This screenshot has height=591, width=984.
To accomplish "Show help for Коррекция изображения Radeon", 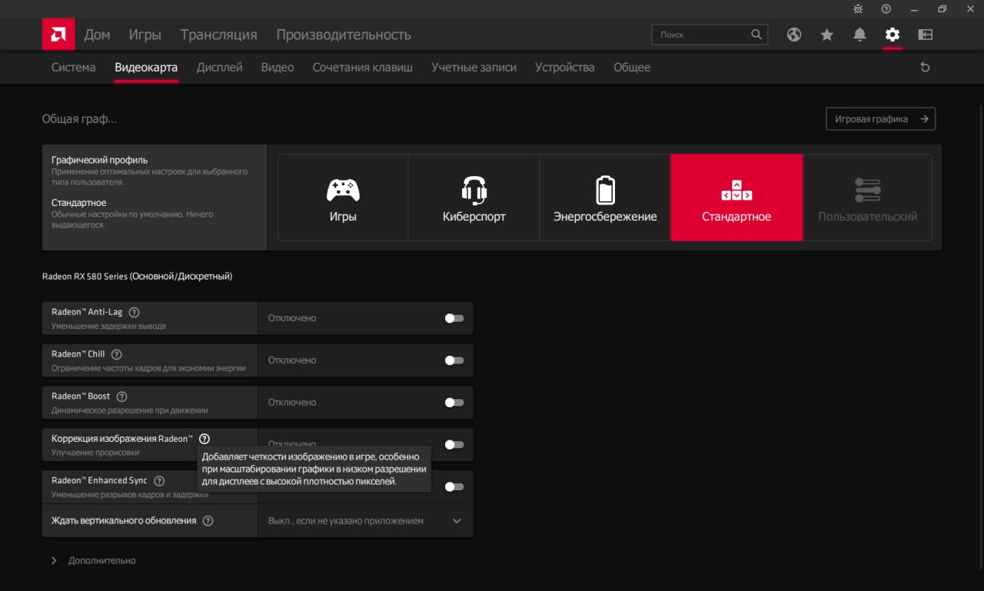I will tap(204, 439).
